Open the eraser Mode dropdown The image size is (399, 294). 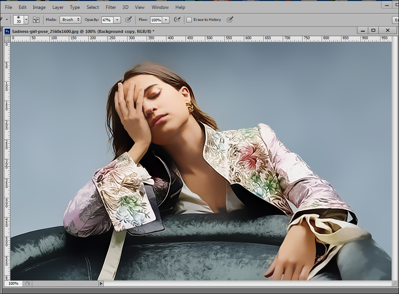70,20
